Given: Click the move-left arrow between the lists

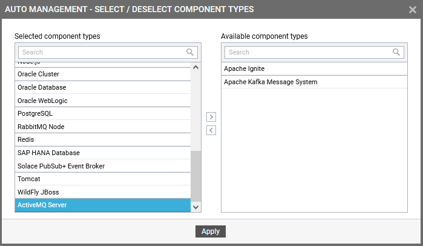Looking at the screenshot, I should 211,130.
